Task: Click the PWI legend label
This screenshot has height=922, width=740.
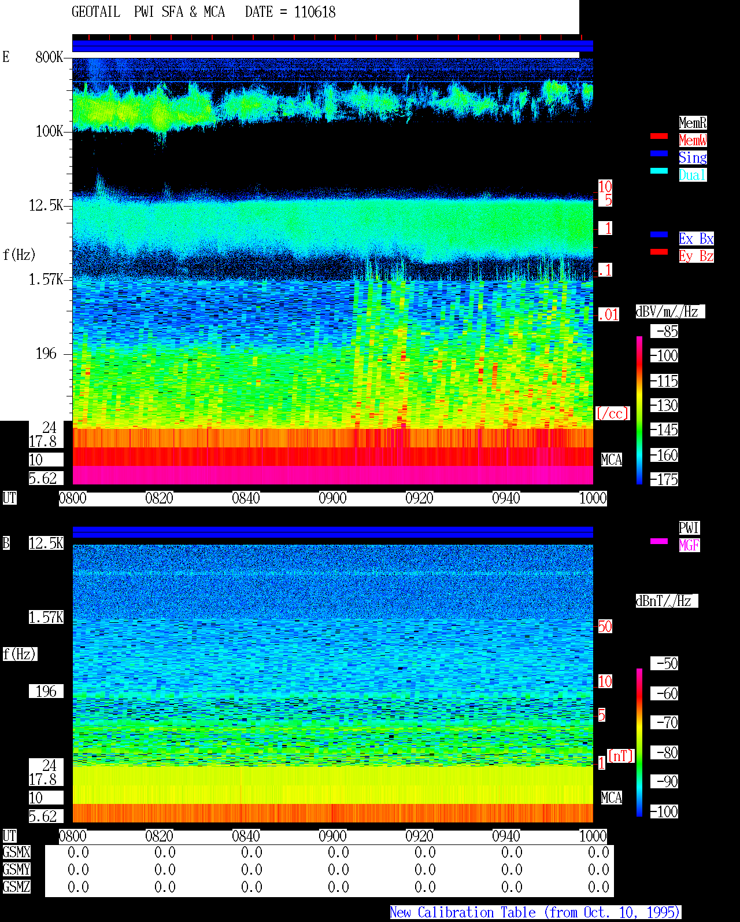Action: coord(689,528)
